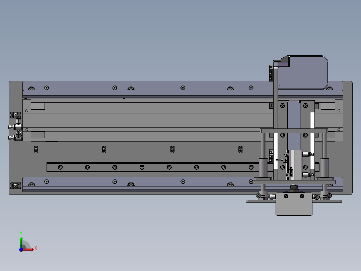Select the upper-left mounting bracket on end plate
The image size is (361, 271).
16,115
